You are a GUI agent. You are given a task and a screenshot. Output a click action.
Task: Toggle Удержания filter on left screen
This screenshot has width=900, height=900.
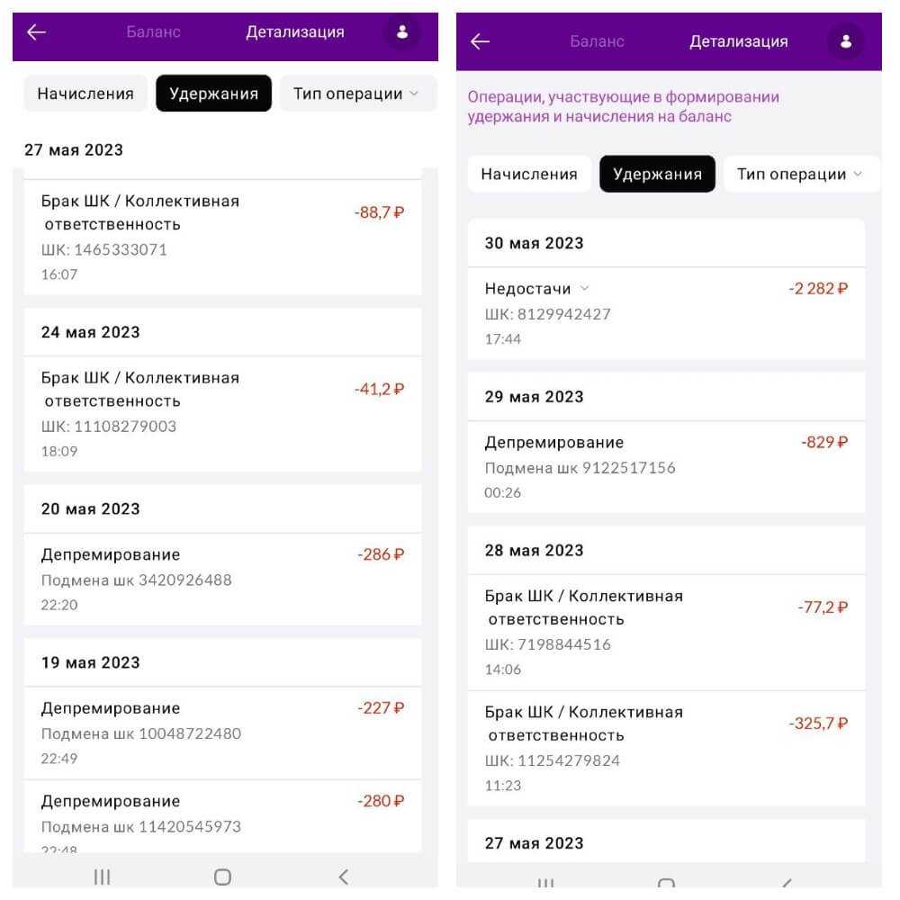[213, 94]
